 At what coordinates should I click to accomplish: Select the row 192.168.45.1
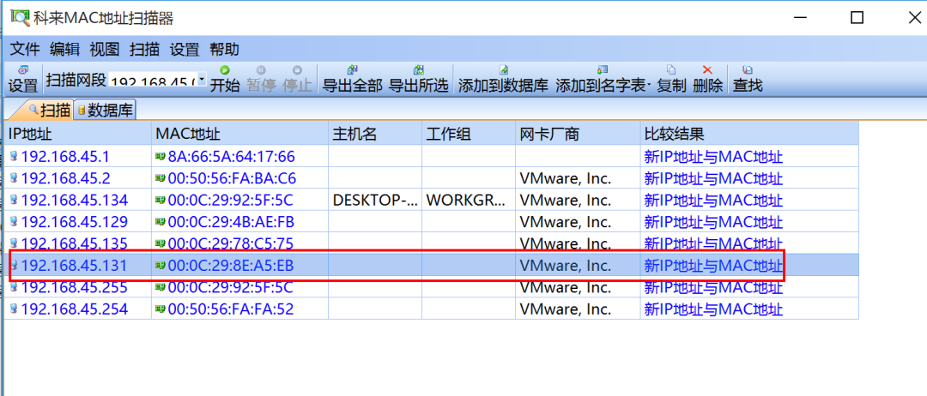tap(432, 157)
